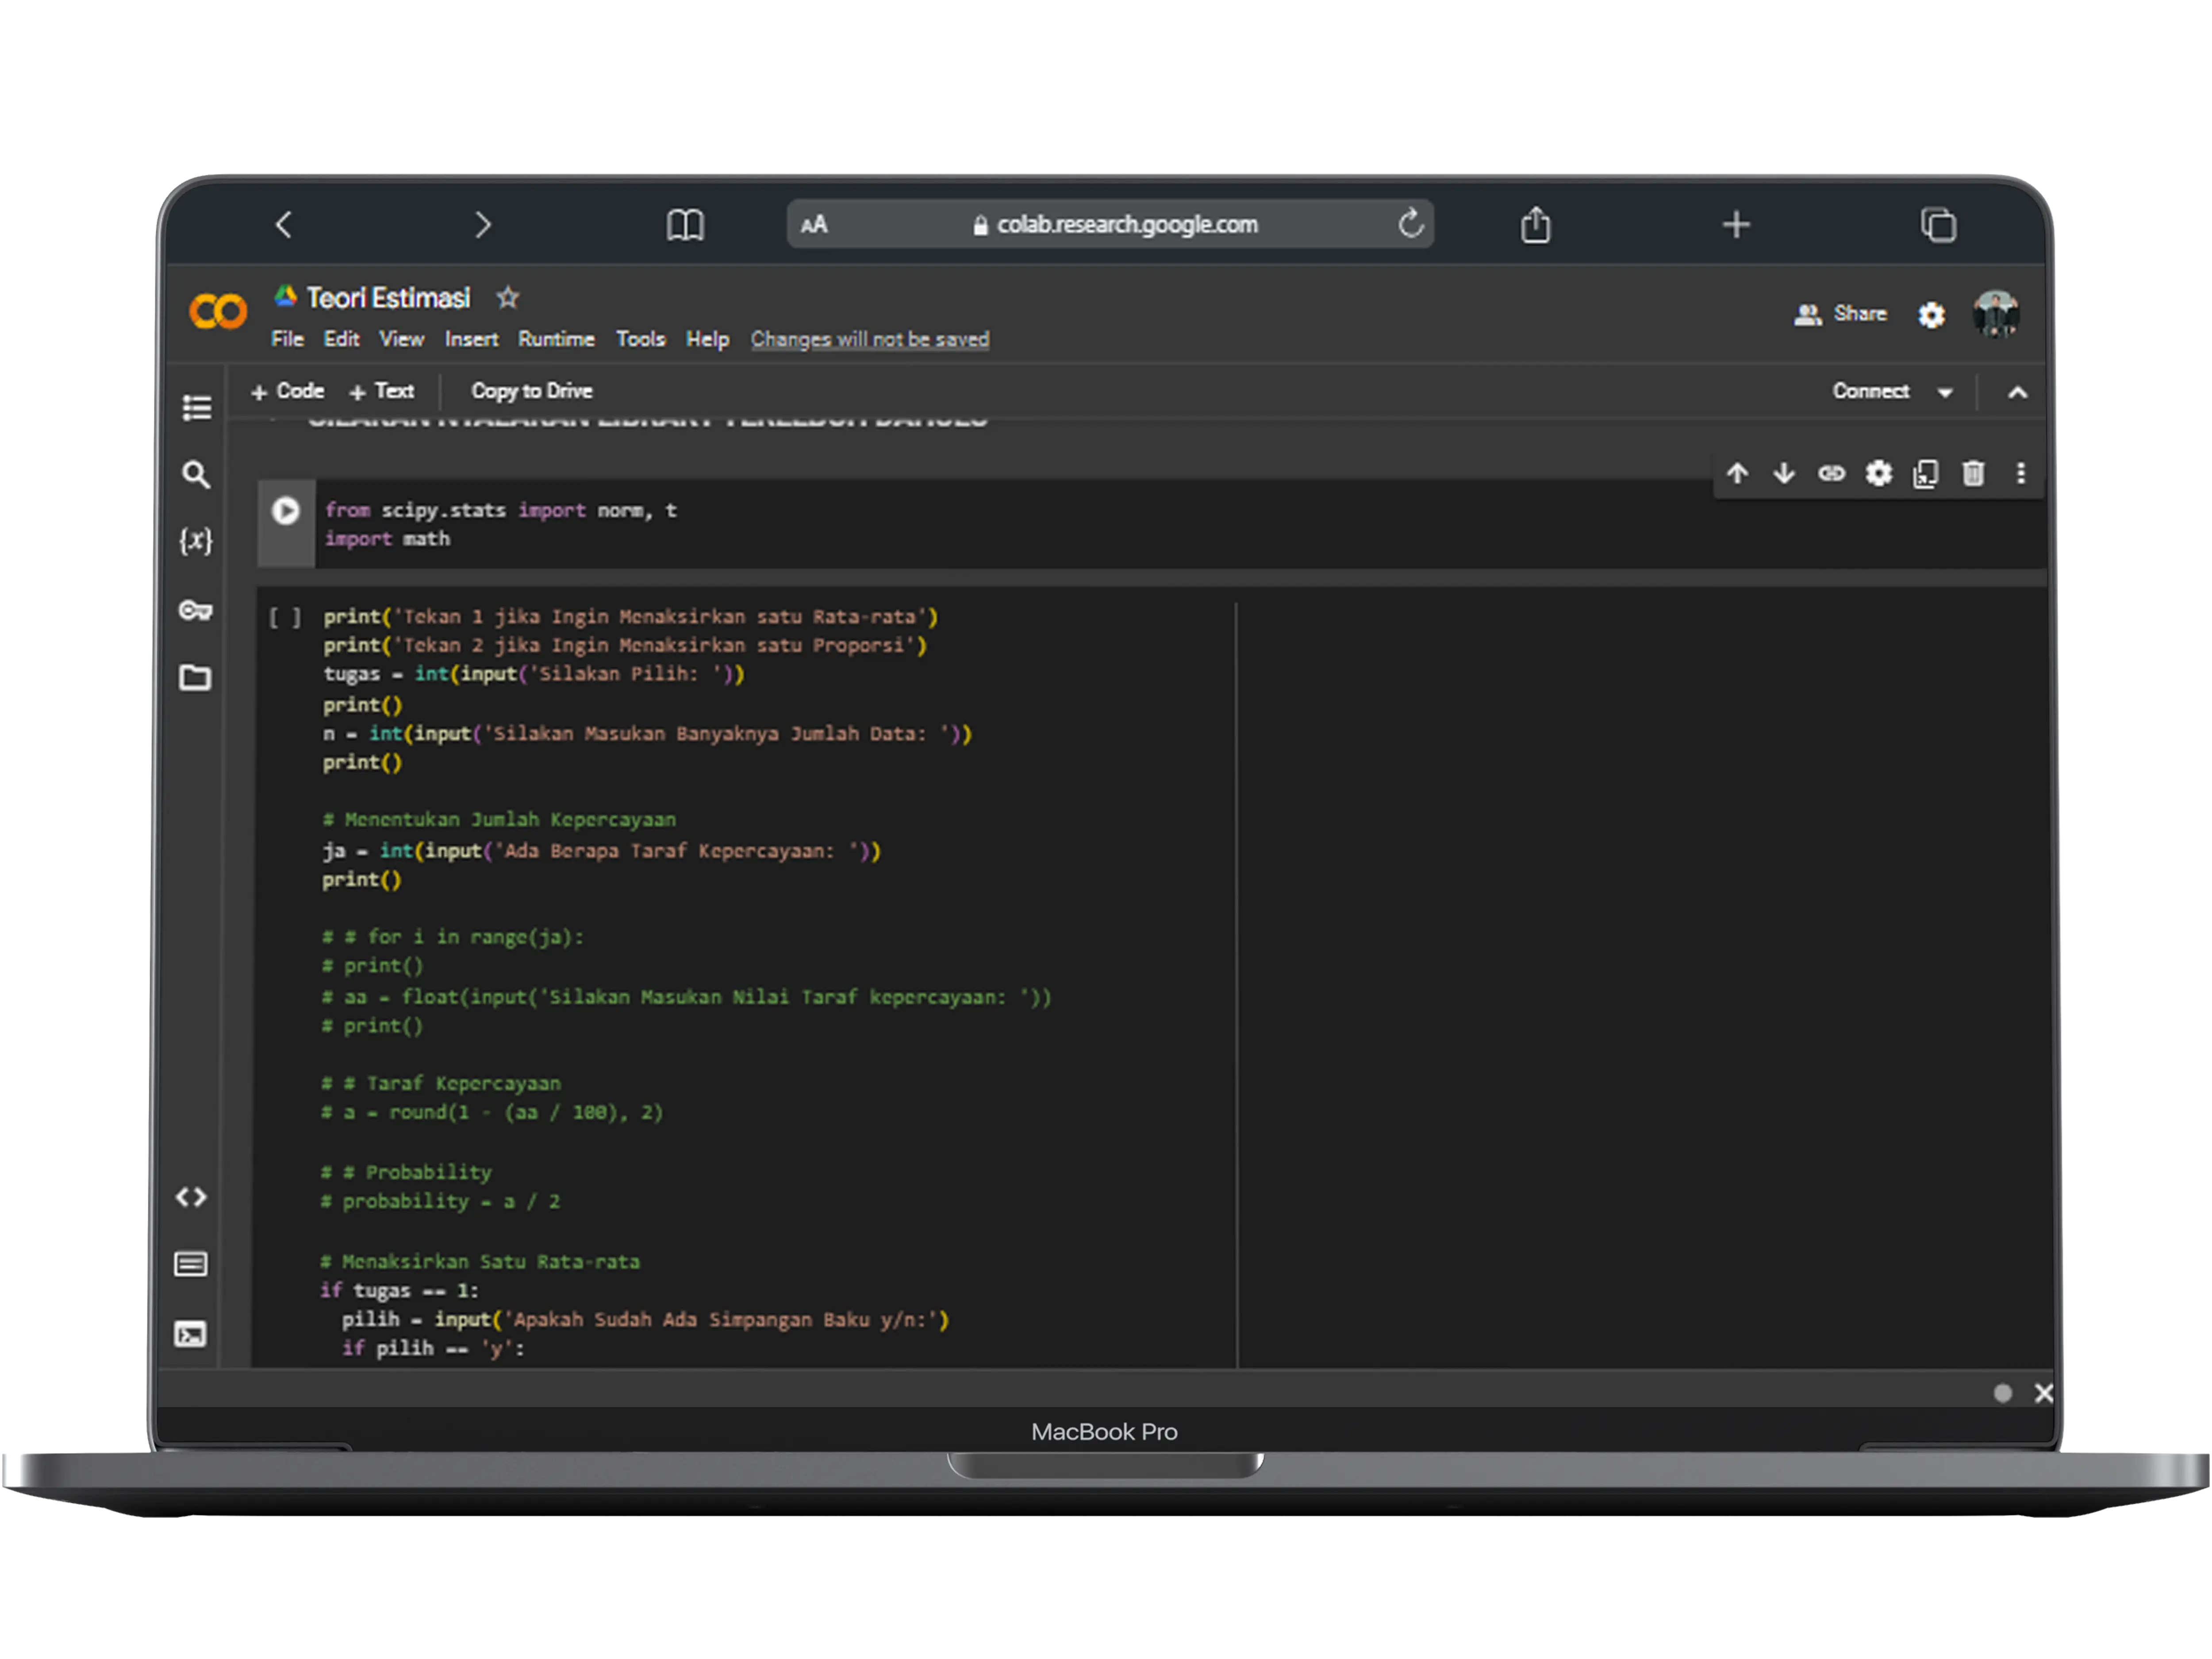Click '# Menaksirkan Satu Rata-rata' comment
Viewport: 2212px width, 1659px height.
pyautogui.click(x=480, y=1262)
